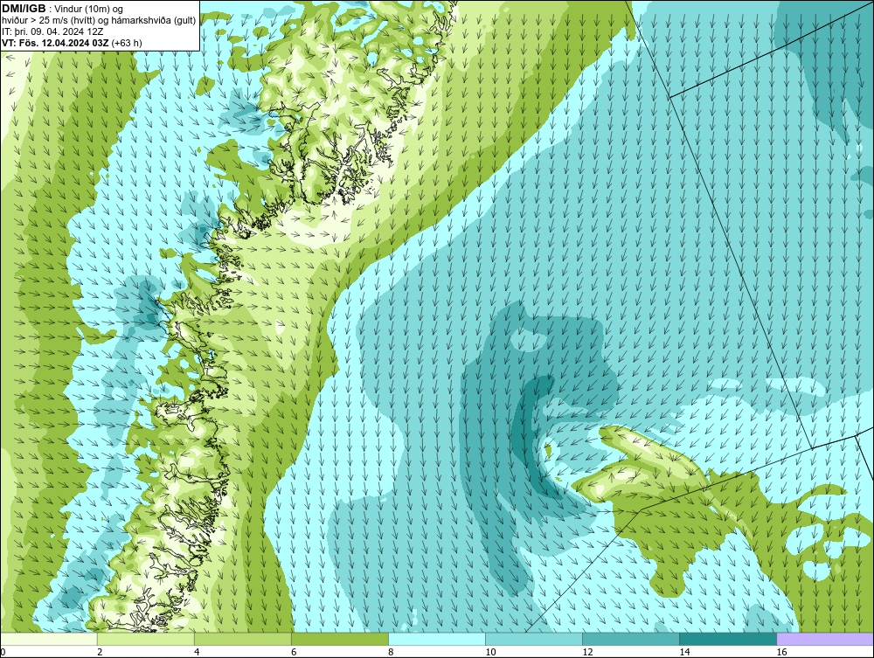Click the 'VT: Fös. 12.04.2024 03Z' line
The width and height of the screenshot is (874, 658).
(56, 42)
